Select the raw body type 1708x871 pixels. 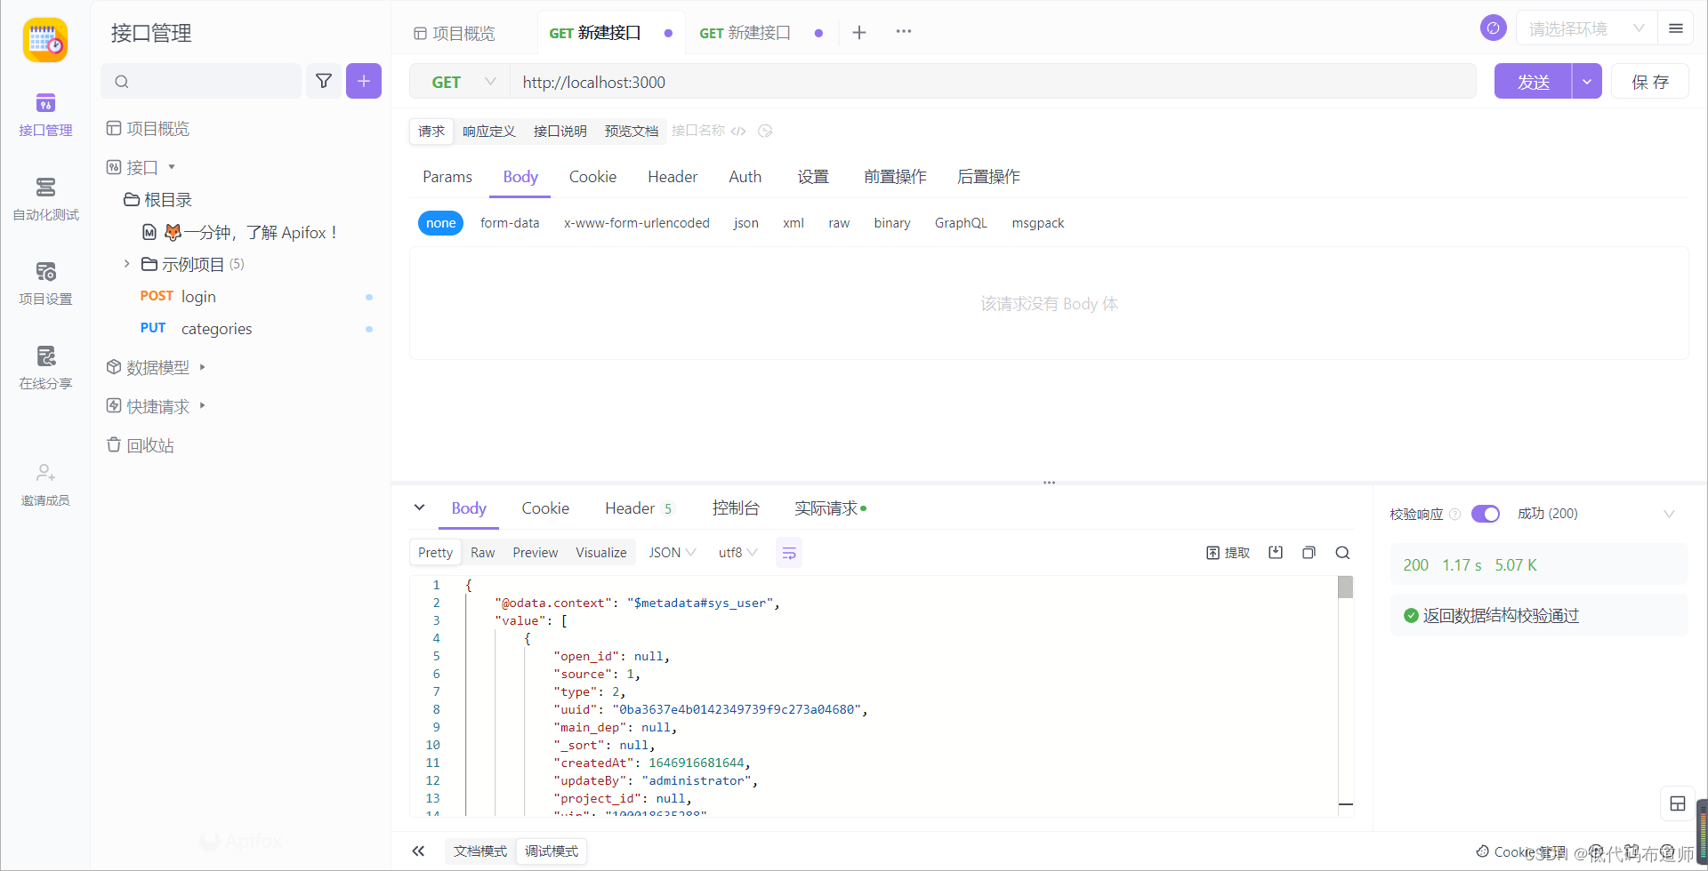click(839, 223)
